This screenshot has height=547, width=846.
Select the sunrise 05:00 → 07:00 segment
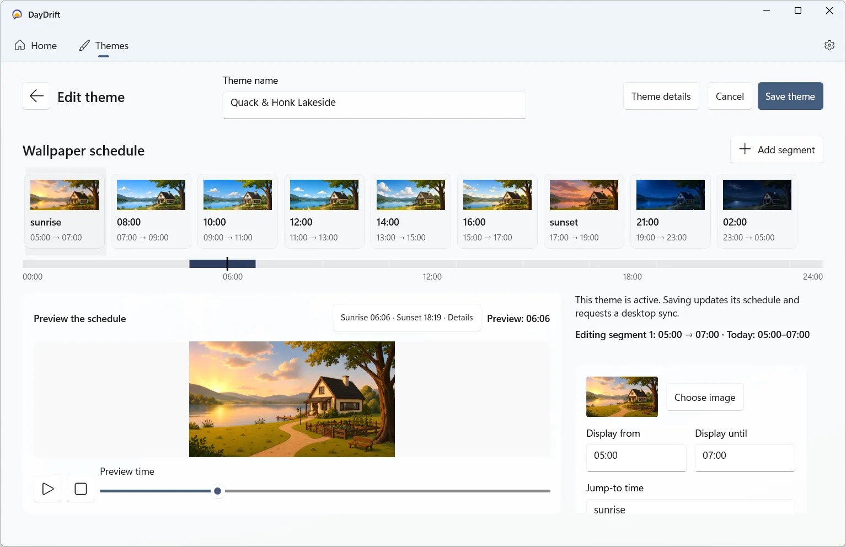pyautogui.click(x=65, y=212)
